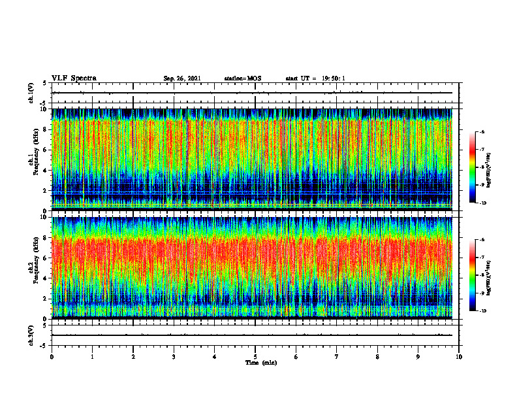Click the "station=MOS" header label
The height and width of the screenshot is (400, 517).
point(243,78)
